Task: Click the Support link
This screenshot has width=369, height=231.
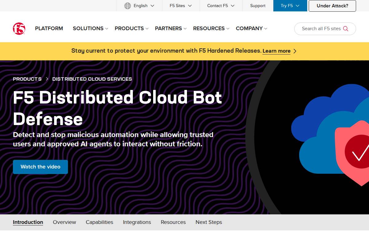Action: [258, 6]
